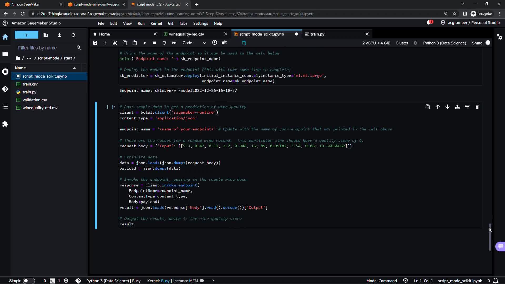Select Python 3 (Data Science) kernel button
This screenshot has width=505, height=284.
445,43
